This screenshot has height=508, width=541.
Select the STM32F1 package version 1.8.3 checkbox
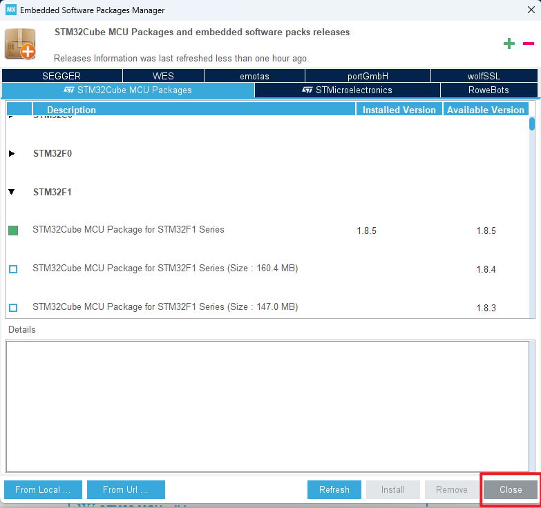click(x=13, y=307)
